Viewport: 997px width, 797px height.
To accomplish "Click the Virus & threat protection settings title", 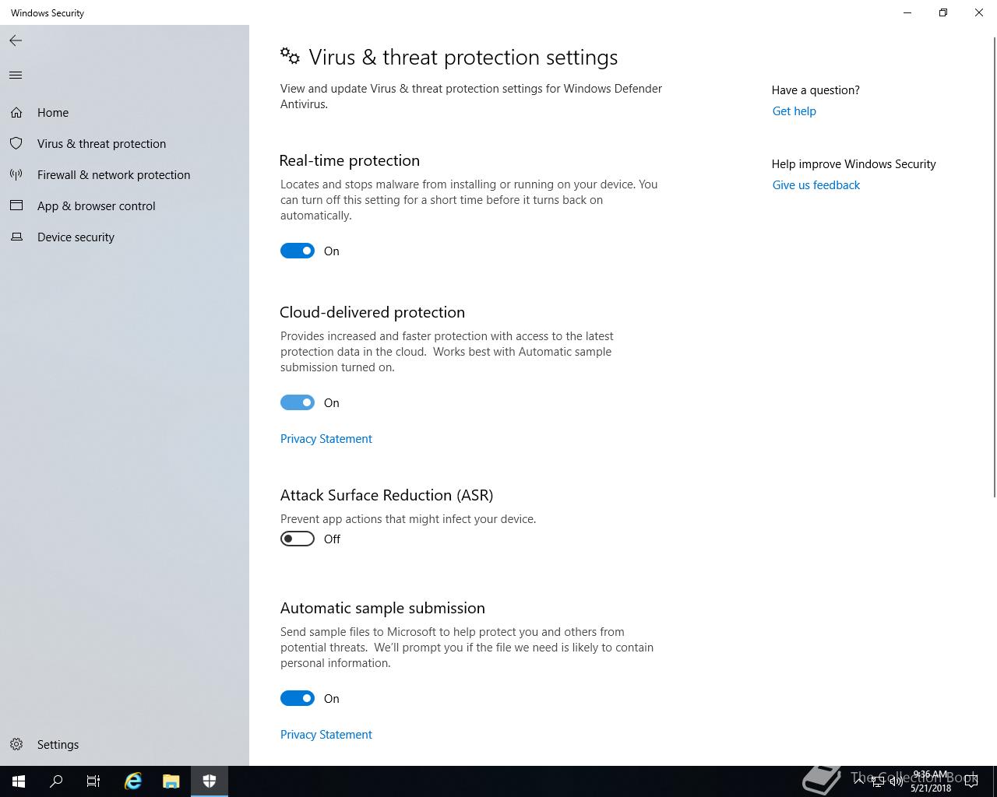I will click(463, 58).
